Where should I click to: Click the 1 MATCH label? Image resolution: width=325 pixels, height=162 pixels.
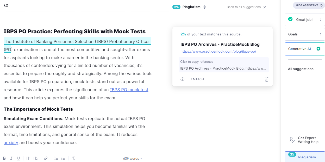[197, 79]
